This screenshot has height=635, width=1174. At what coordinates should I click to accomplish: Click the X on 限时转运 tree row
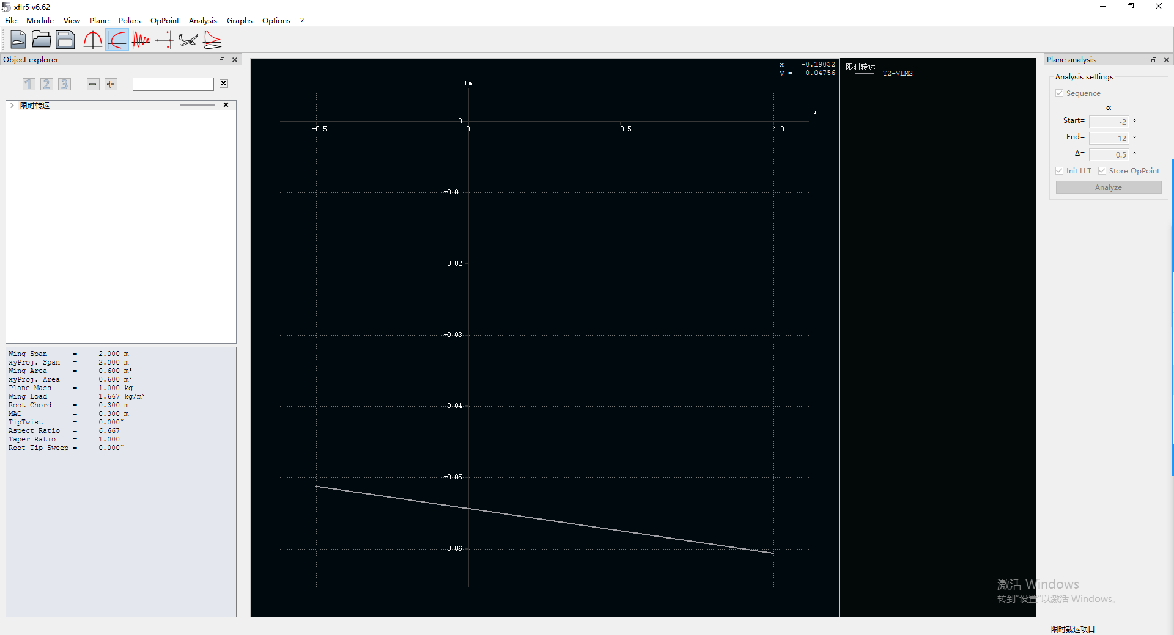[226, 105]
